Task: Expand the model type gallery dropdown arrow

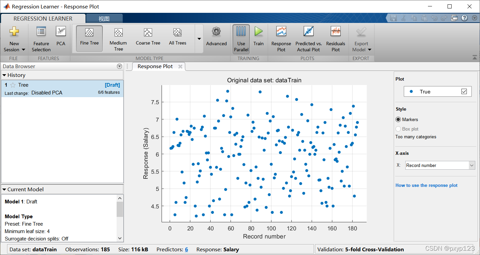Action: tap(199, 39)
